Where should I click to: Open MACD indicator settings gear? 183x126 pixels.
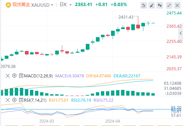pyautogui.click(x=14, y=76)
